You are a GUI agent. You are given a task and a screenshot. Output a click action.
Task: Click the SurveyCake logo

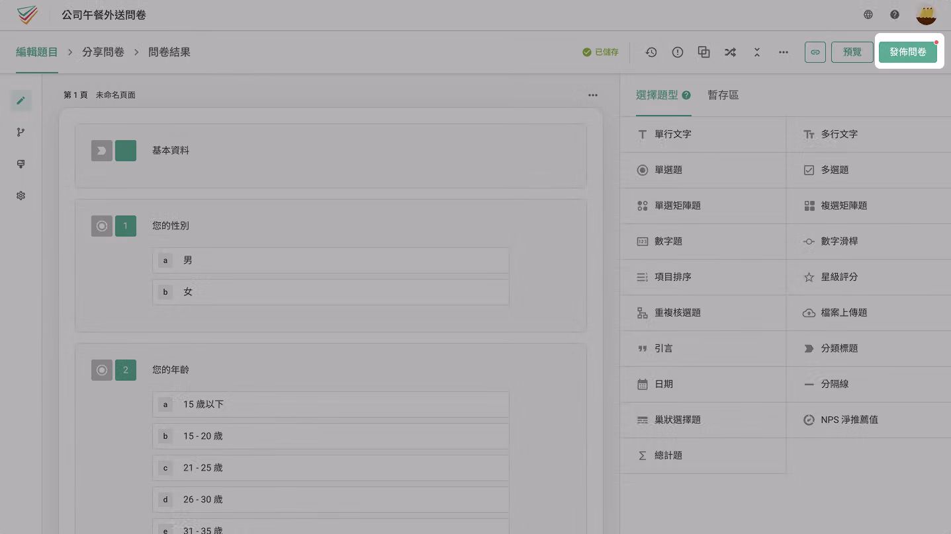[28, 15]
